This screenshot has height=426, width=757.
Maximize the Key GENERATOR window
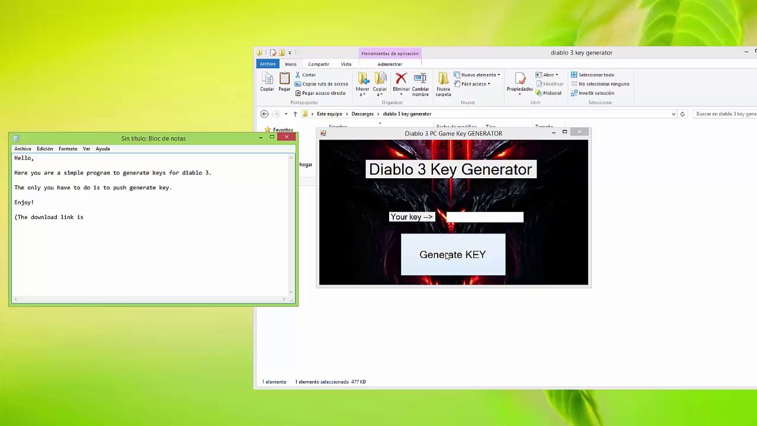(565, 132)
